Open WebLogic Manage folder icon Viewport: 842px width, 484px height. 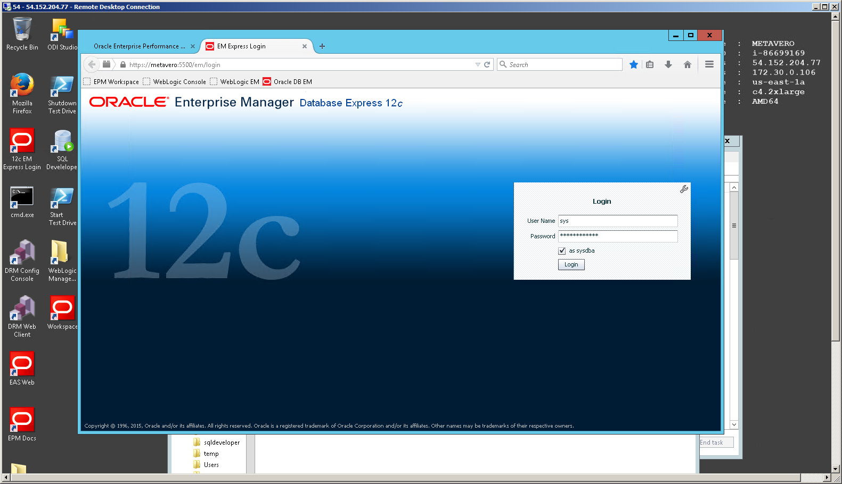point(62,261)
